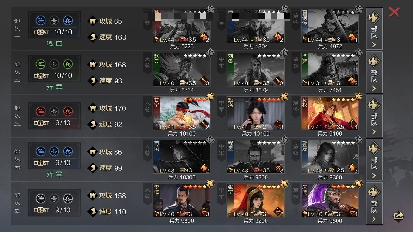Click the blue 号 icon of 部队四
This screenshot has width=413, height=232.
54,151
